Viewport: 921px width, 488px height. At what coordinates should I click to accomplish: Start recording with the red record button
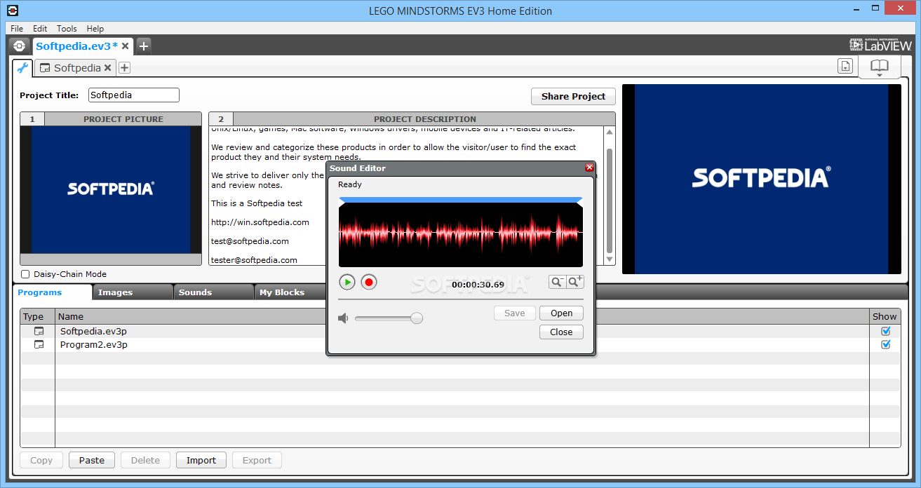point(369,282)
